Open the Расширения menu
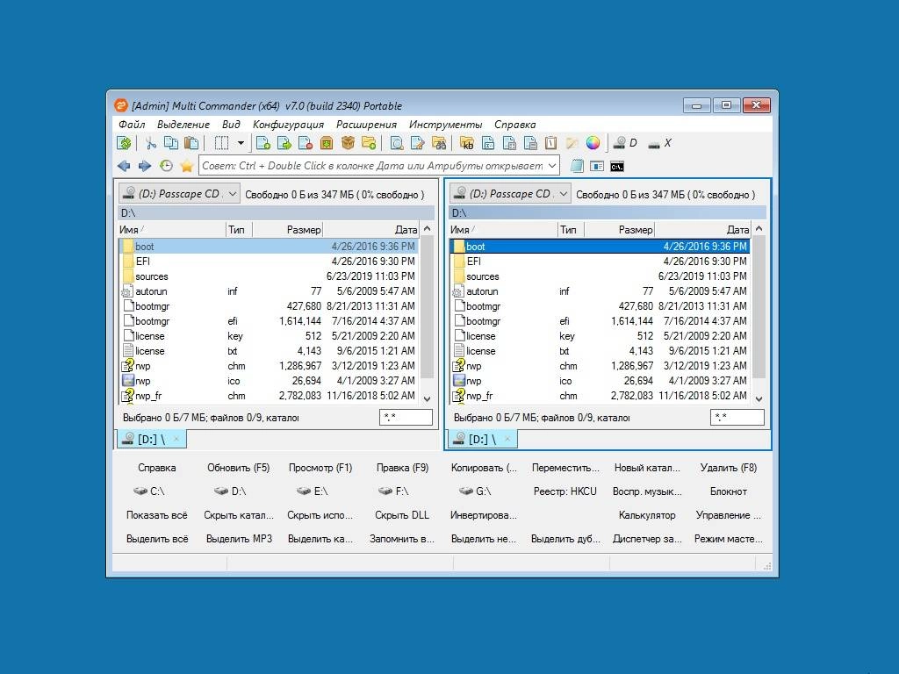Screen dimensions: 899x674 pos(366,125)
